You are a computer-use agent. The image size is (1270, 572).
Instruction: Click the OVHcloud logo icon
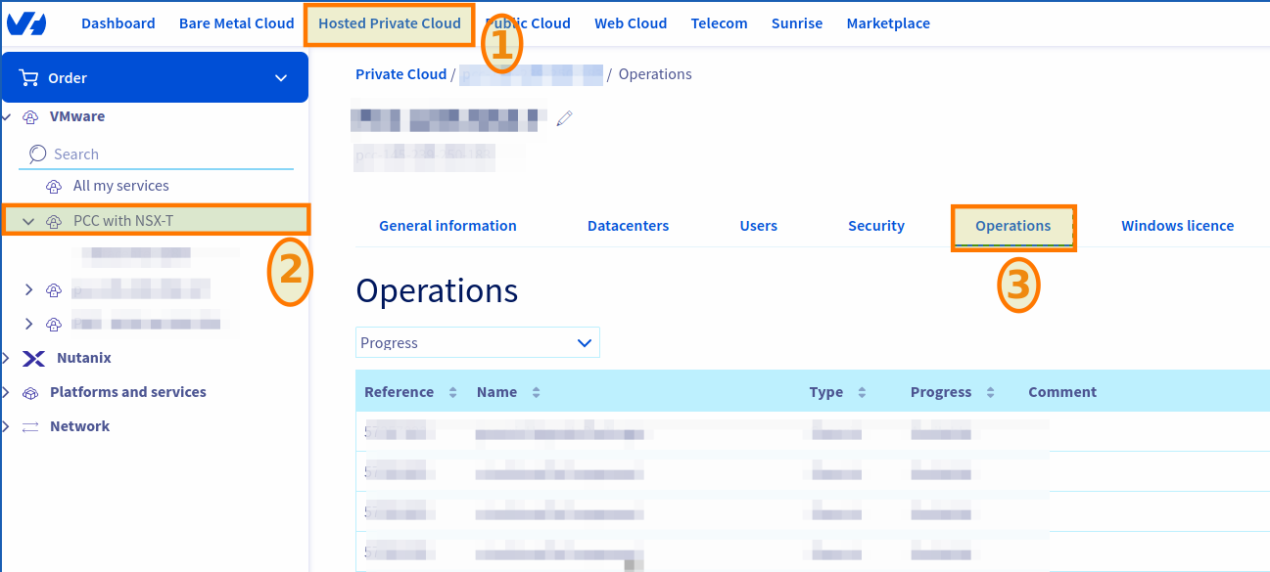[x=25, y=22]
